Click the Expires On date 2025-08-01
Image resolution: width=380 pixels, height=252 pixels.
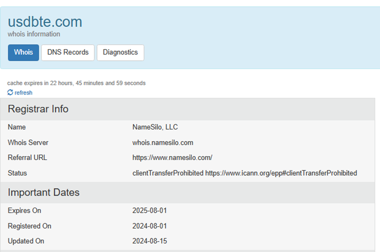(149, 211)
